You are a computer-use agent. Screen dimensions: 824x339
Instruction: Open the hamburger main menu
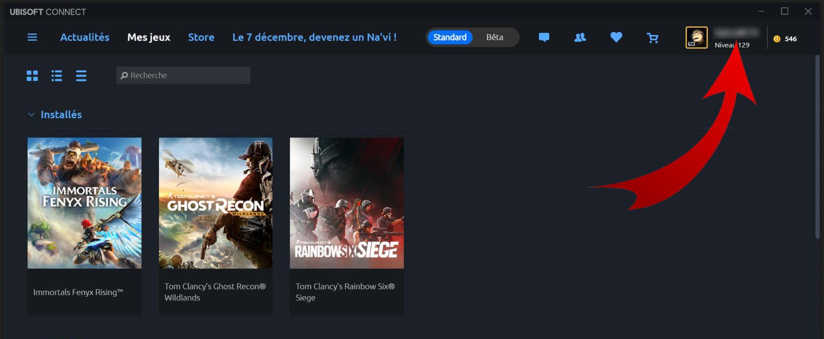click(x=32, y=37)
